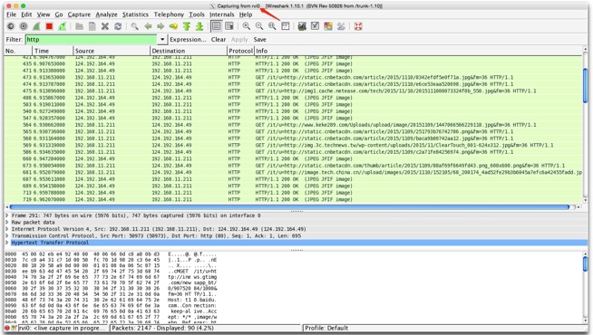This screenshot has width=593, height=335.
Task: Go back in packet history arrow
Action: pos(148,26)
